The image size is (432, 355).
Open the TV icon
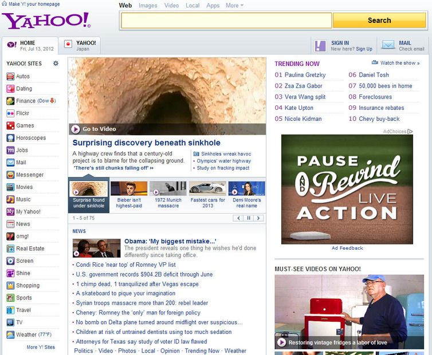10,322
